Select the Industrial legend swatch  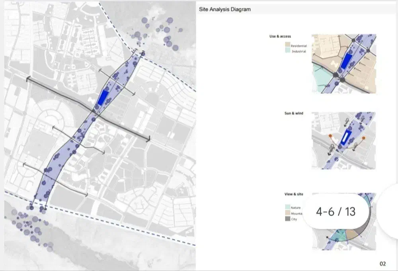coord(288,52)
